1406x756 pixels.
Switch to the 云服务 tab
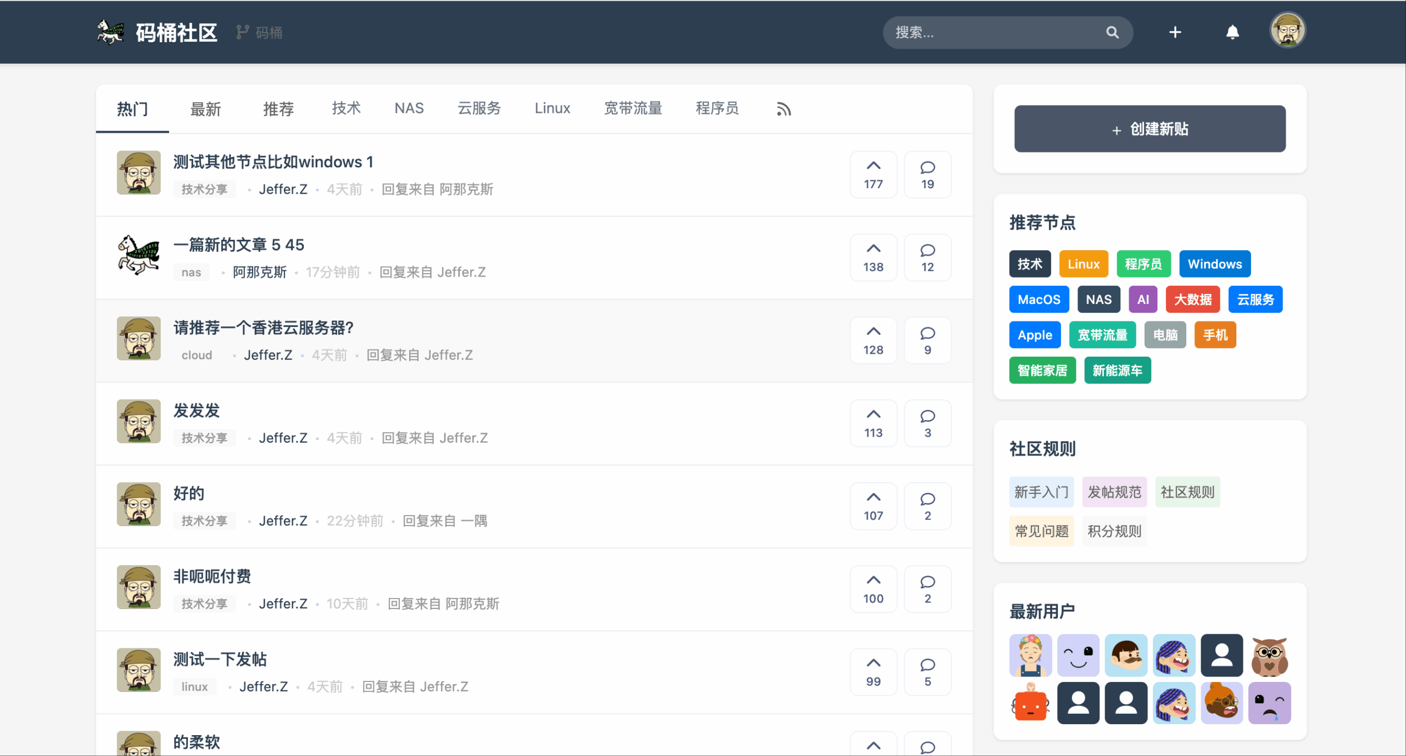pyautogui.click(x=479, y=108)
